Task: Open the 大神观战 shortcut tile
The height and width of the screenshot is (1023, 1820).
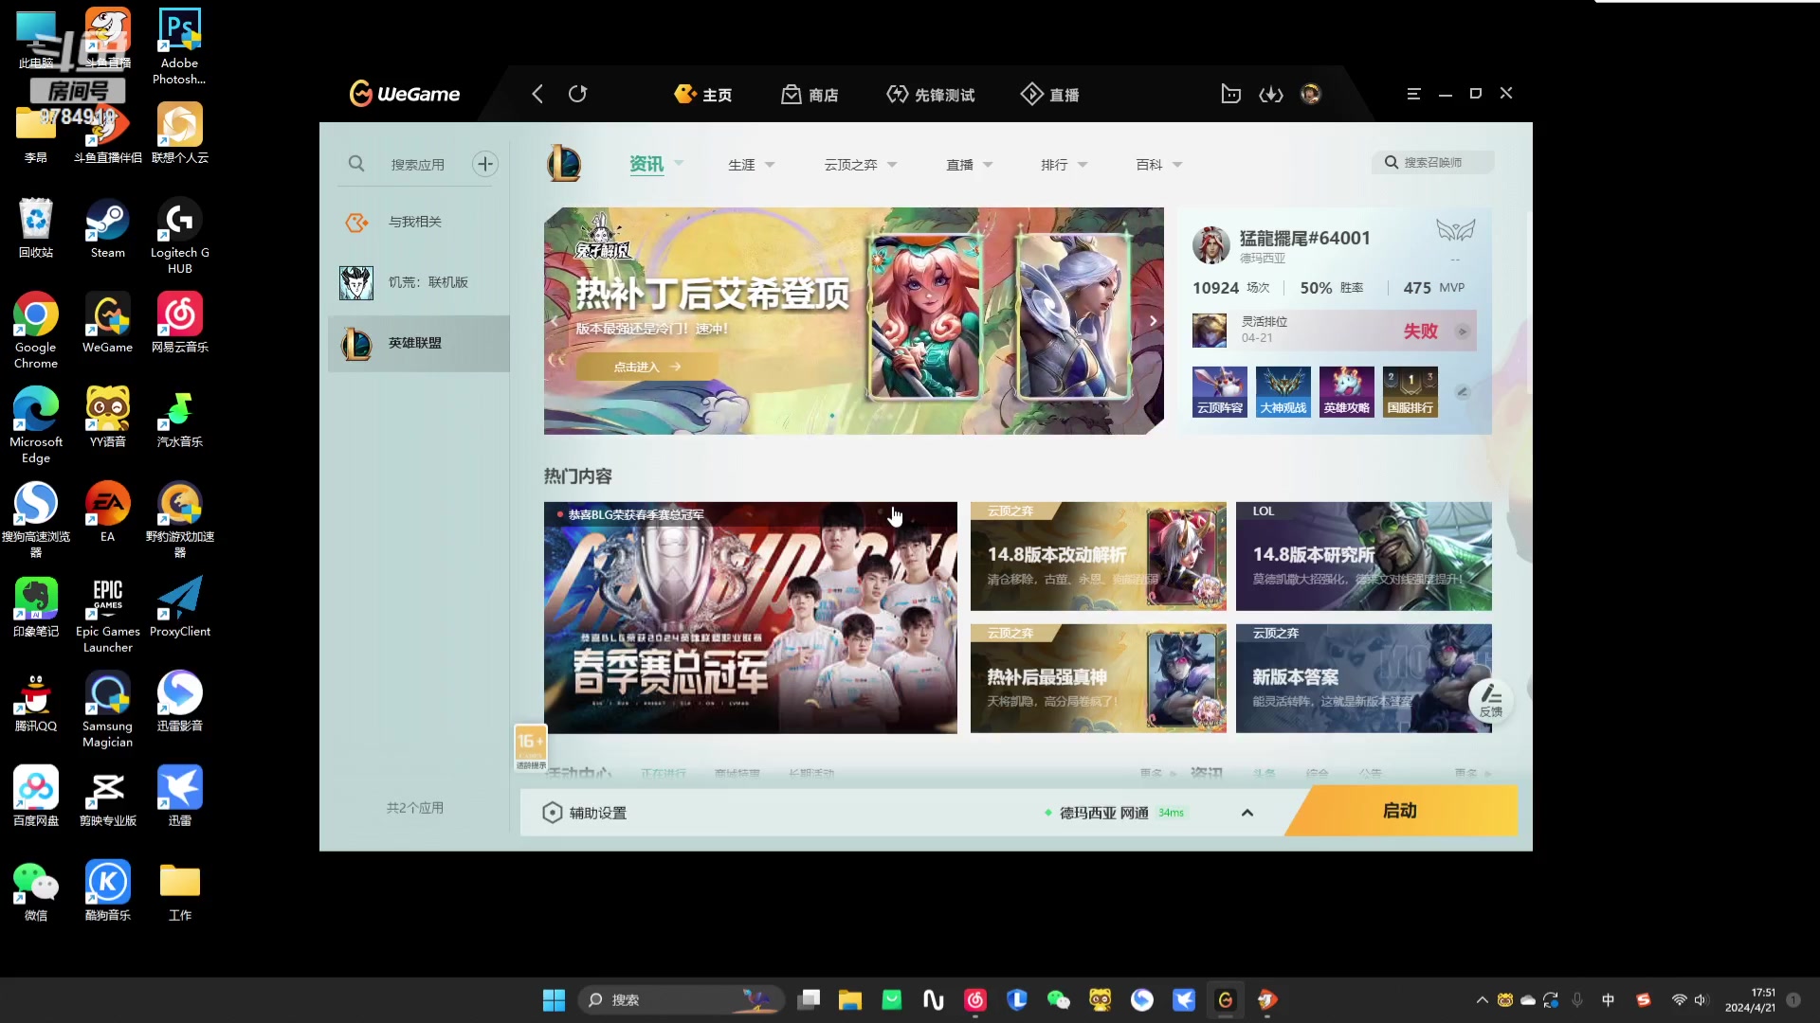Action: pos(1283,392)
